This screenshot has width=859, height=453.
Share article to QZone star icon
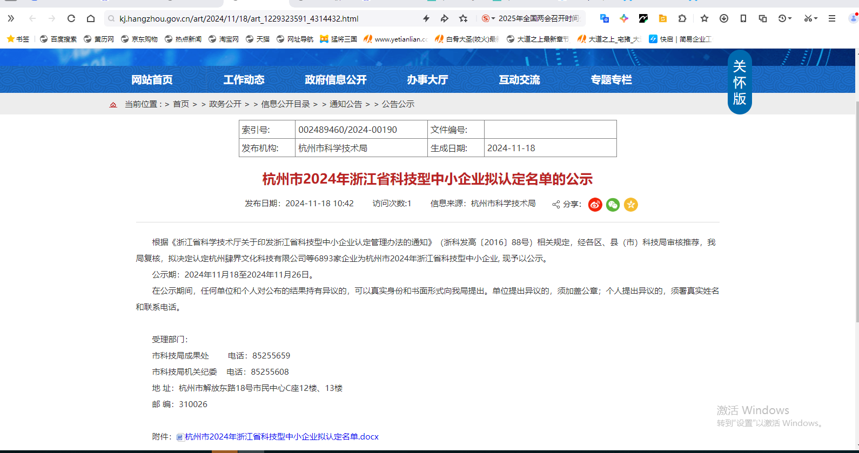pyautogui.click(x=630, y=205)
